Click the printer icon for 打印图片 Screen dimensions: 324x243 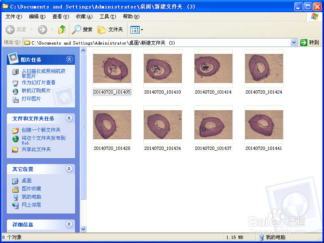(x=15, y=99)
